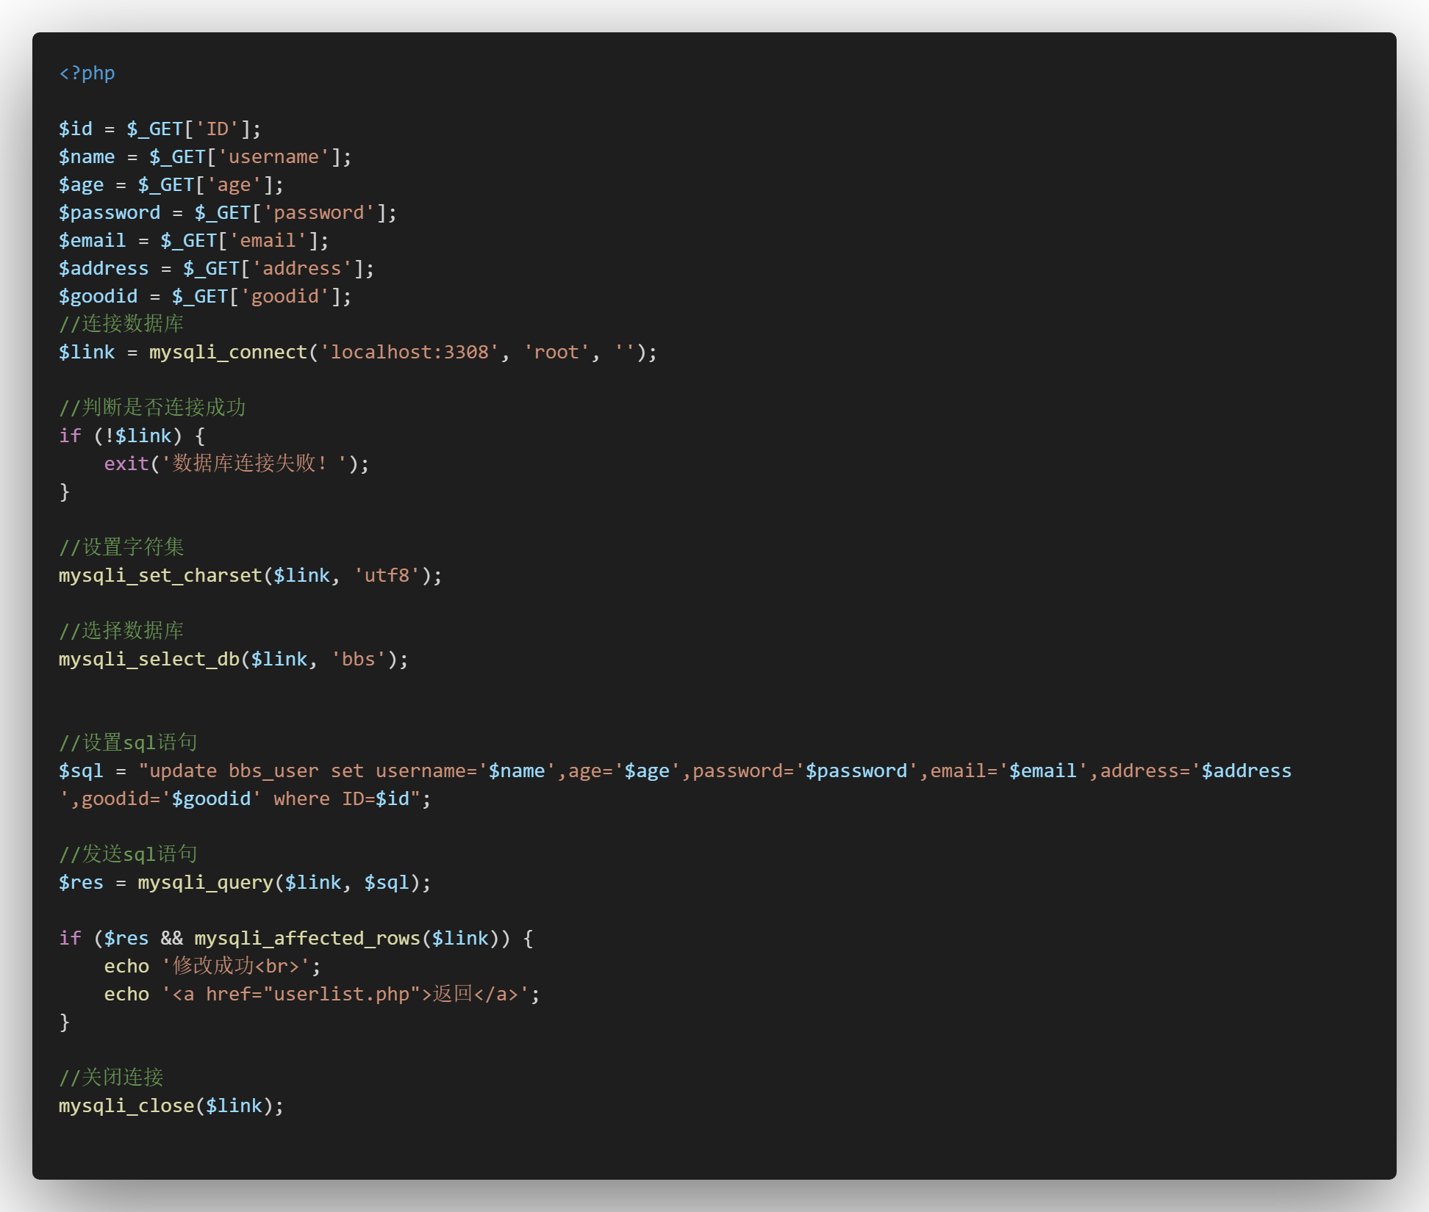Select the mysqli_close($link) statement
Viewport: 1429px width, 1212px height.
click(x=169, y=1105)
